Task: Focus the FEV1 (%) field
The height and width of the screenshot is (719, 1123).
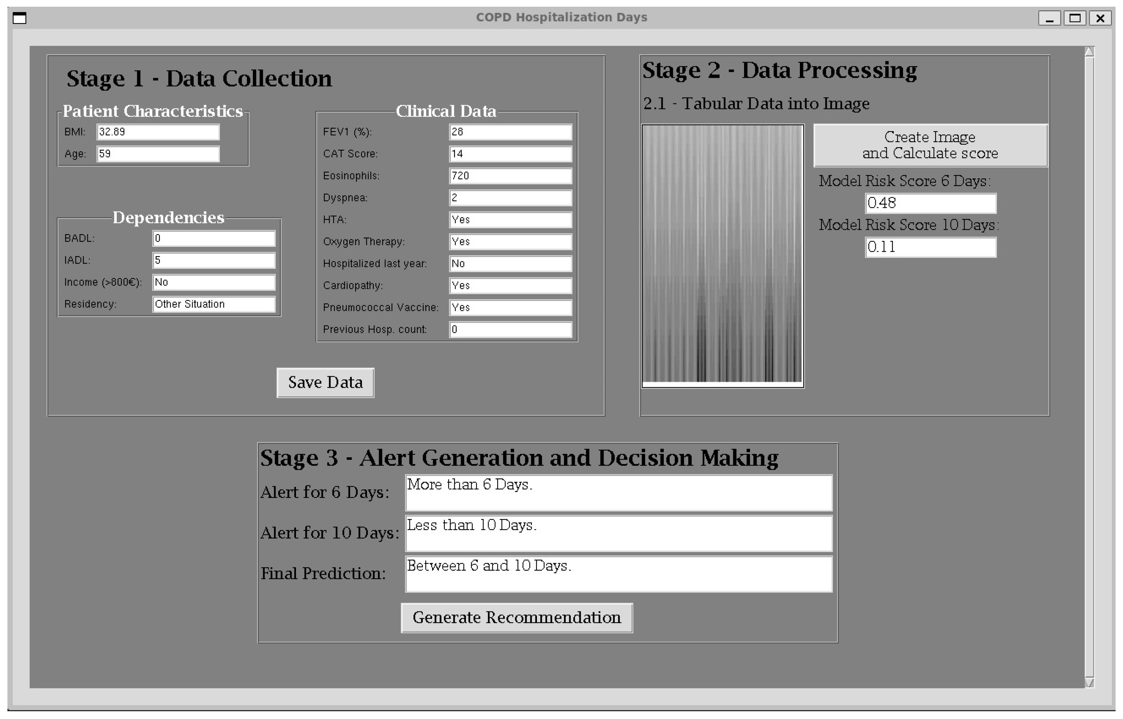Action: tap(510, 132)
